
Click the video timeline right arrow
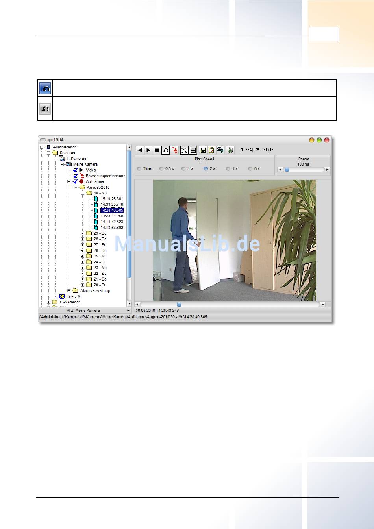(x=323, y=304)
